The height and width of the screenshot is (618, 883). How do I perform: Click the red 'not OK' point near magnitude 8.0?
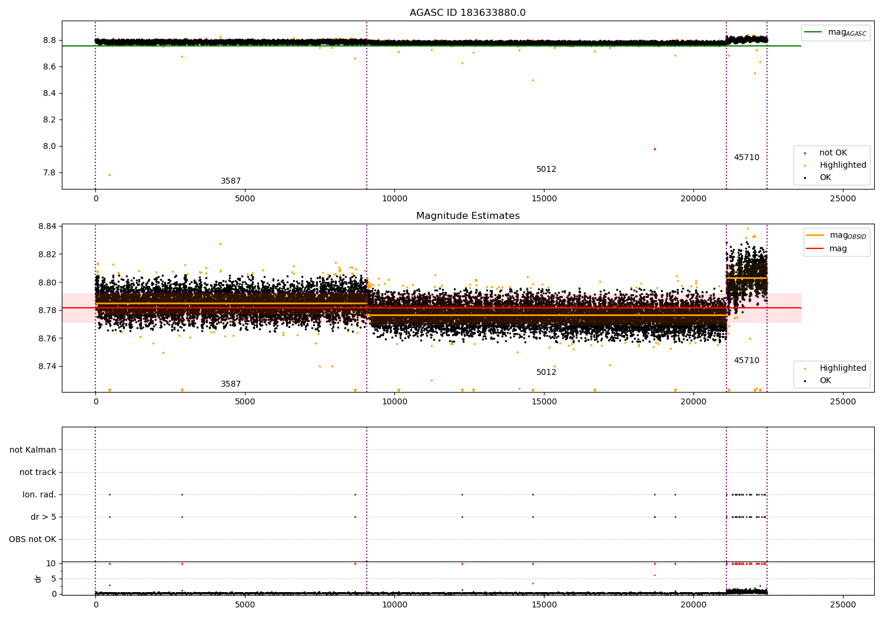click(655, 149)
